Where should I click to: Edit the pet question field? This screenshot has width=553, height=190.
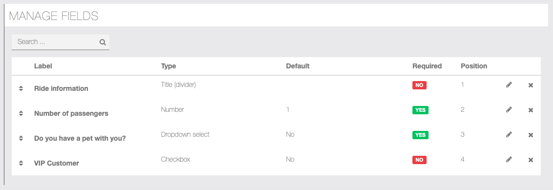tap(509, 134)
